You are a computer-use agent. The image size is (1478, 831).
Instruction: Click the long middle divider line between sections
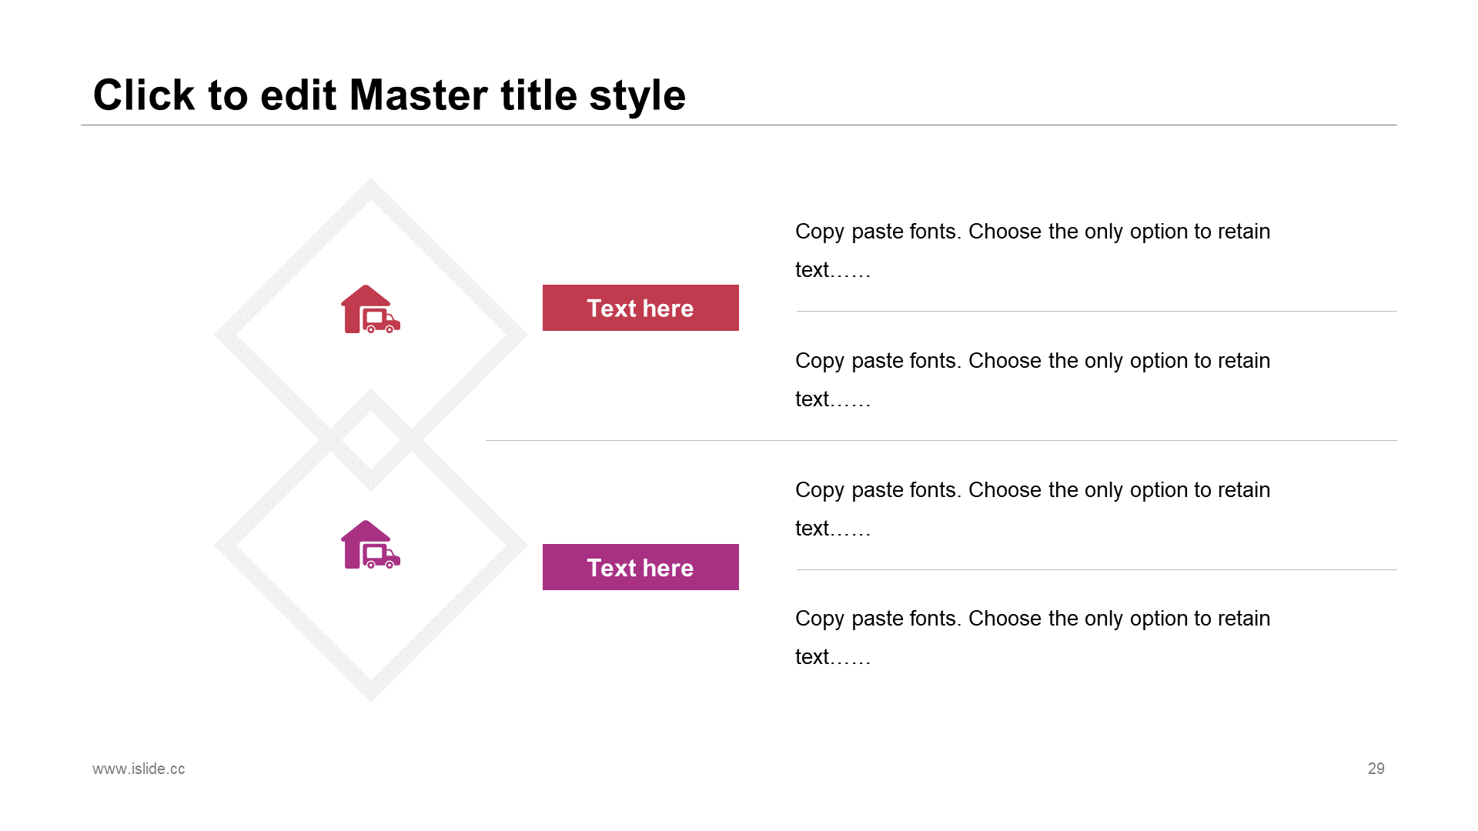(x=941, y=440)
